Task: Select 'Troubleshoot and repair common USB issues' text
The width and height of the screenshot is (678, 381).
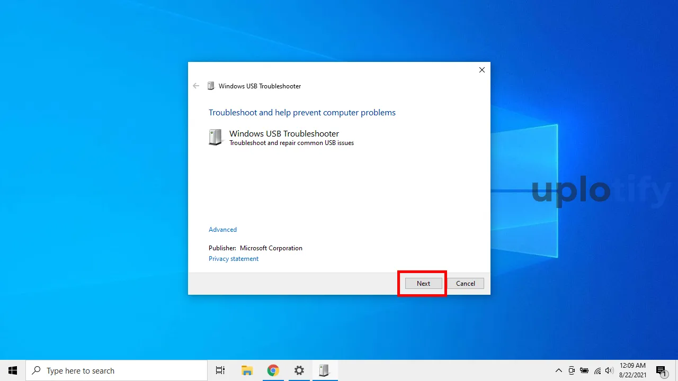Action: click(291, 143)
